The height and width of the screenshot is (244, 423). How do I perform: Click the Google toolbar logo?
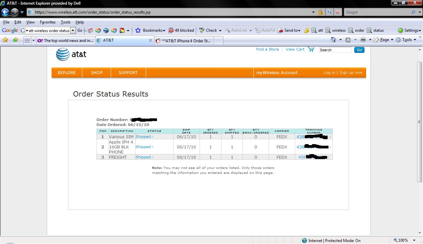tap(10, 30)
